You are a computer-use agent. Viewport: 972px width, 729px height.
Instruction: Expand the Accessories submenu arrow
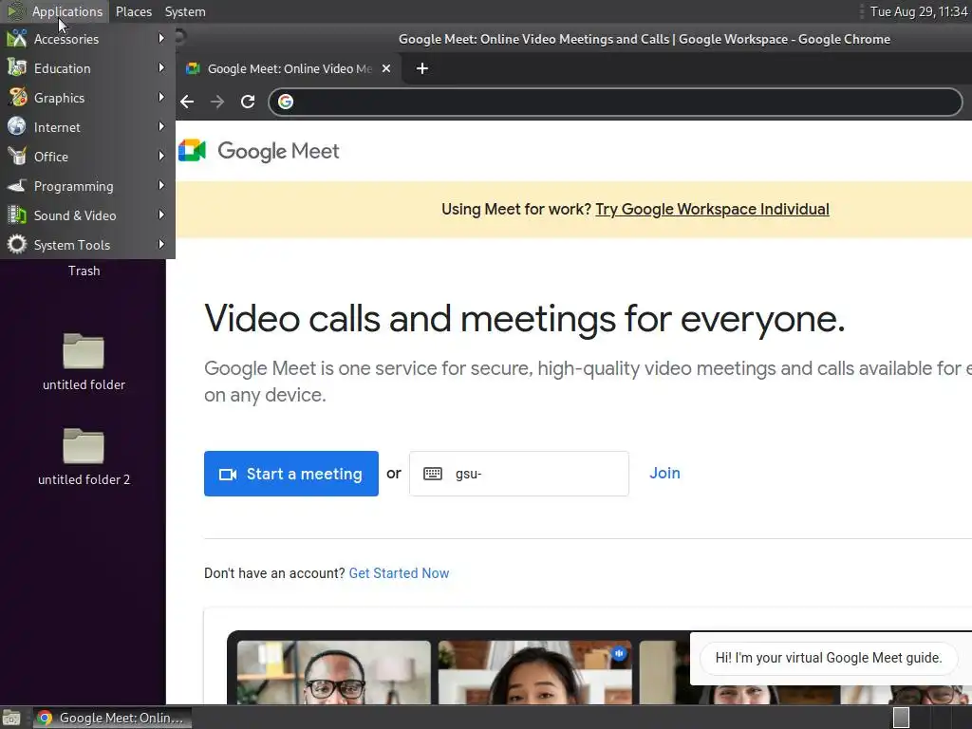click(x=161, y=38)
